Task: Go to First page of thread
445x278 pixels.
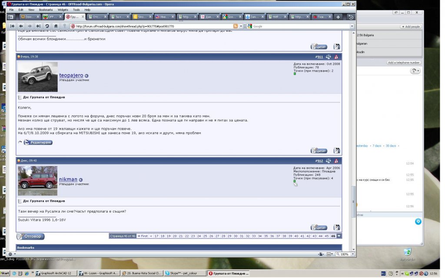Action: (143, 236)
